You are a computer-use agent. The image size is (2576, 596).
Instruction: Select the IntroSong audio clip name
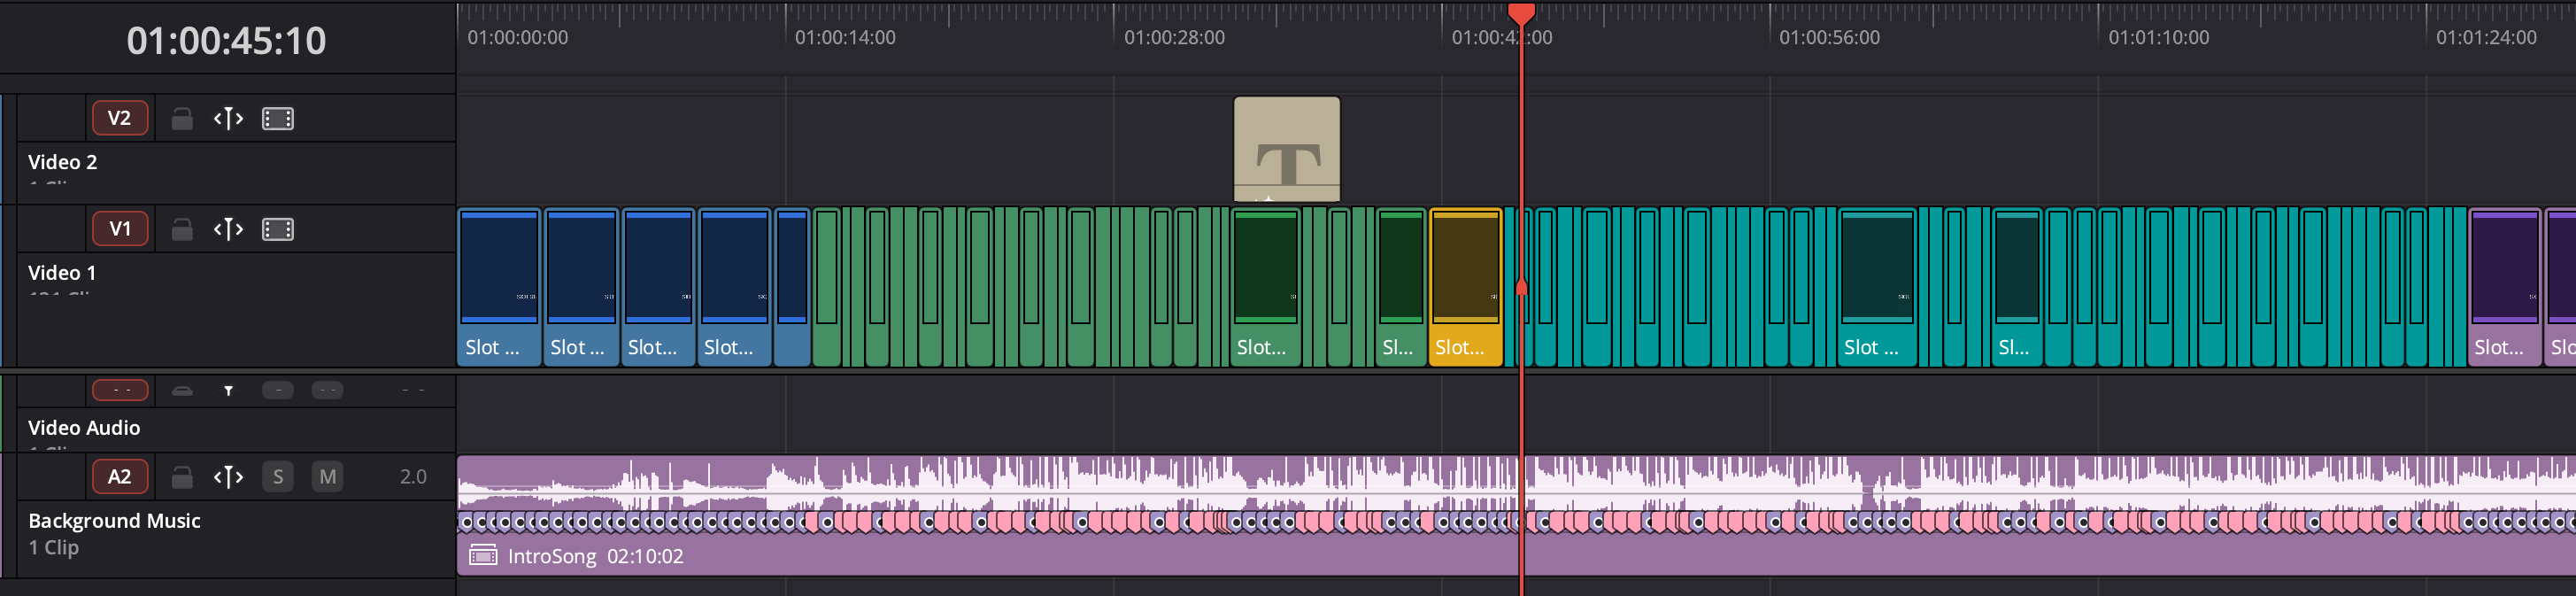(552, 556)
